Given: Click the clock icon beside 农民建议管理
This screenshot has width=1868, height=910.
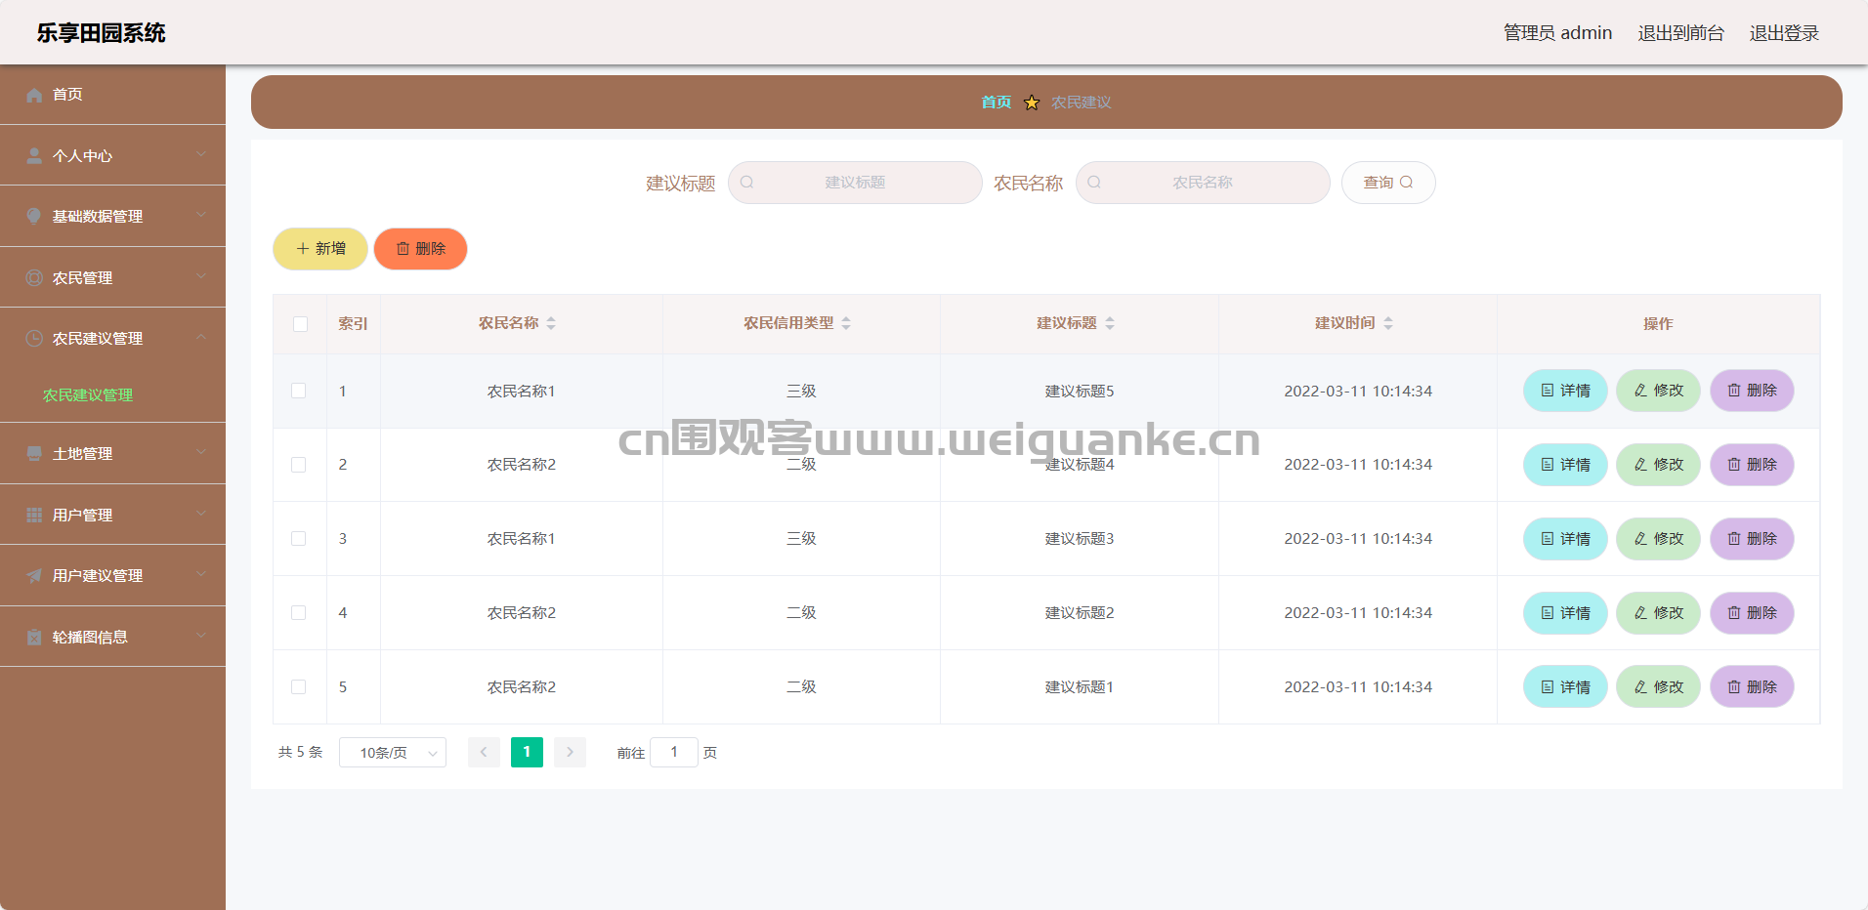Looking at the screenshot, I should click(34, 339).
